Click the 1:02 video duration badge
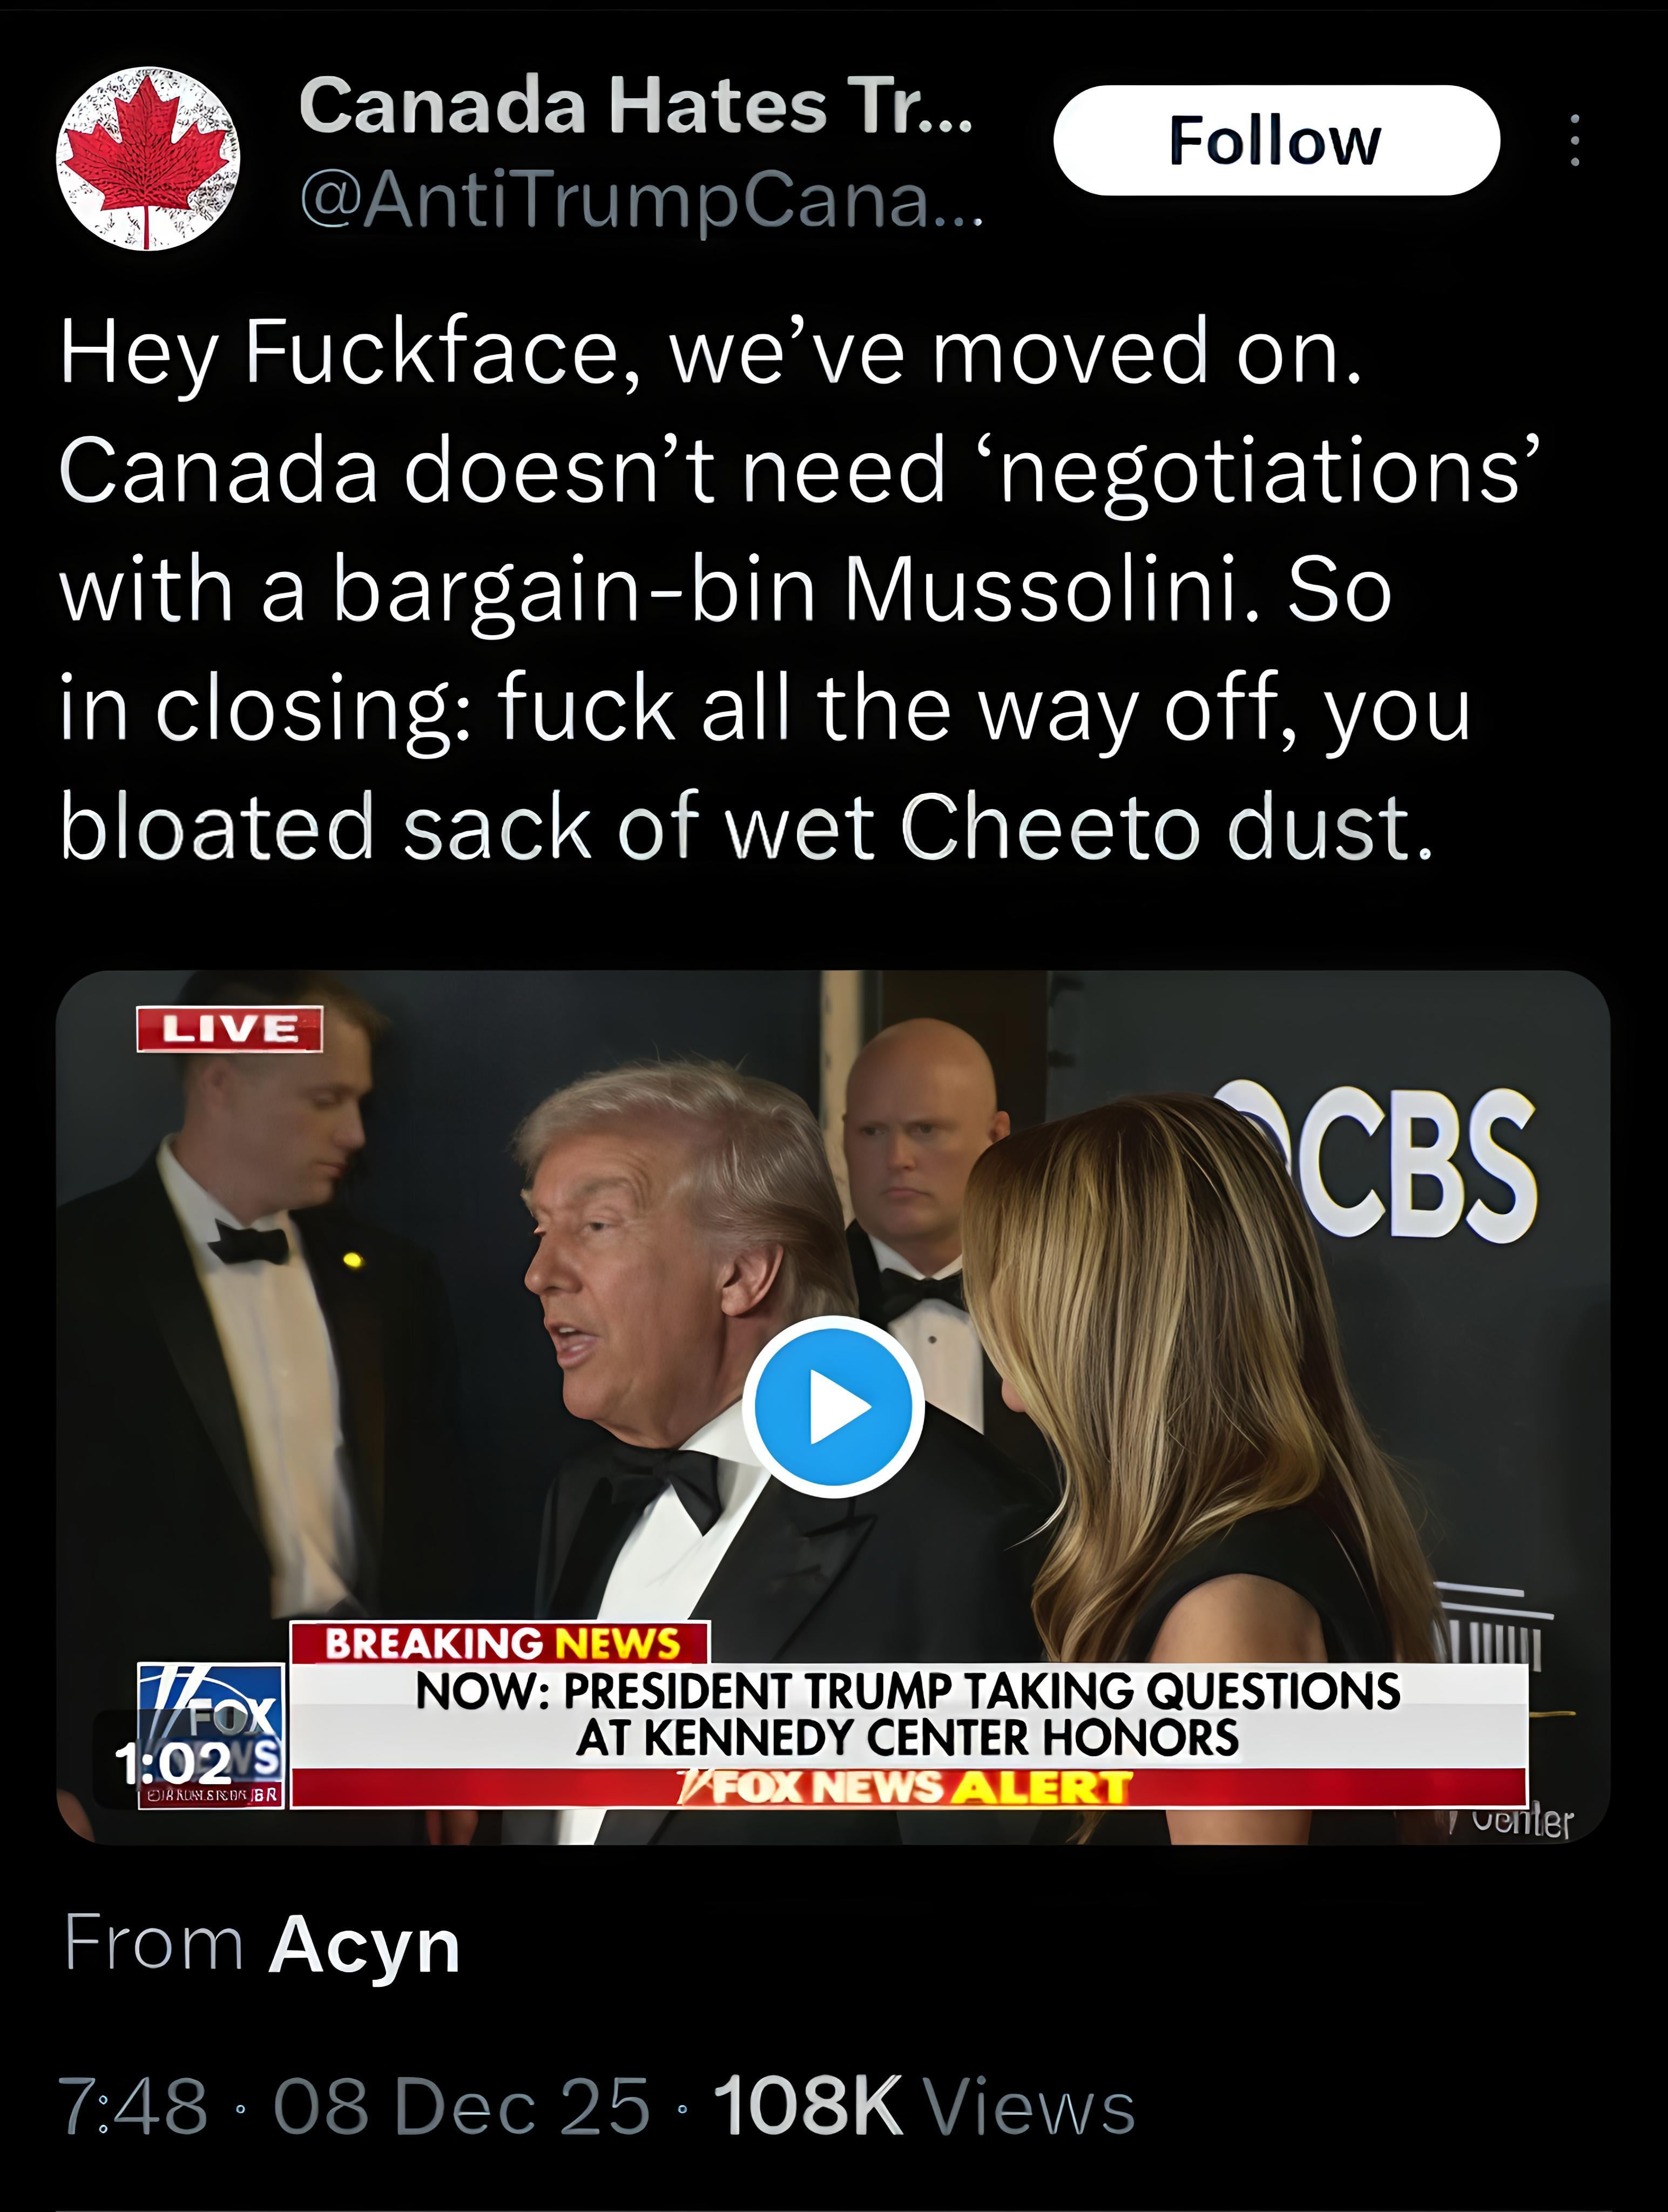1668x2212 pixels. pyautogui.click(x=173, y=1763)
